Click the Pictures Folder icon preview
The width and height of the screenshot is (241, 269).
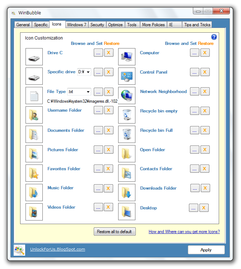click(34, 154)
